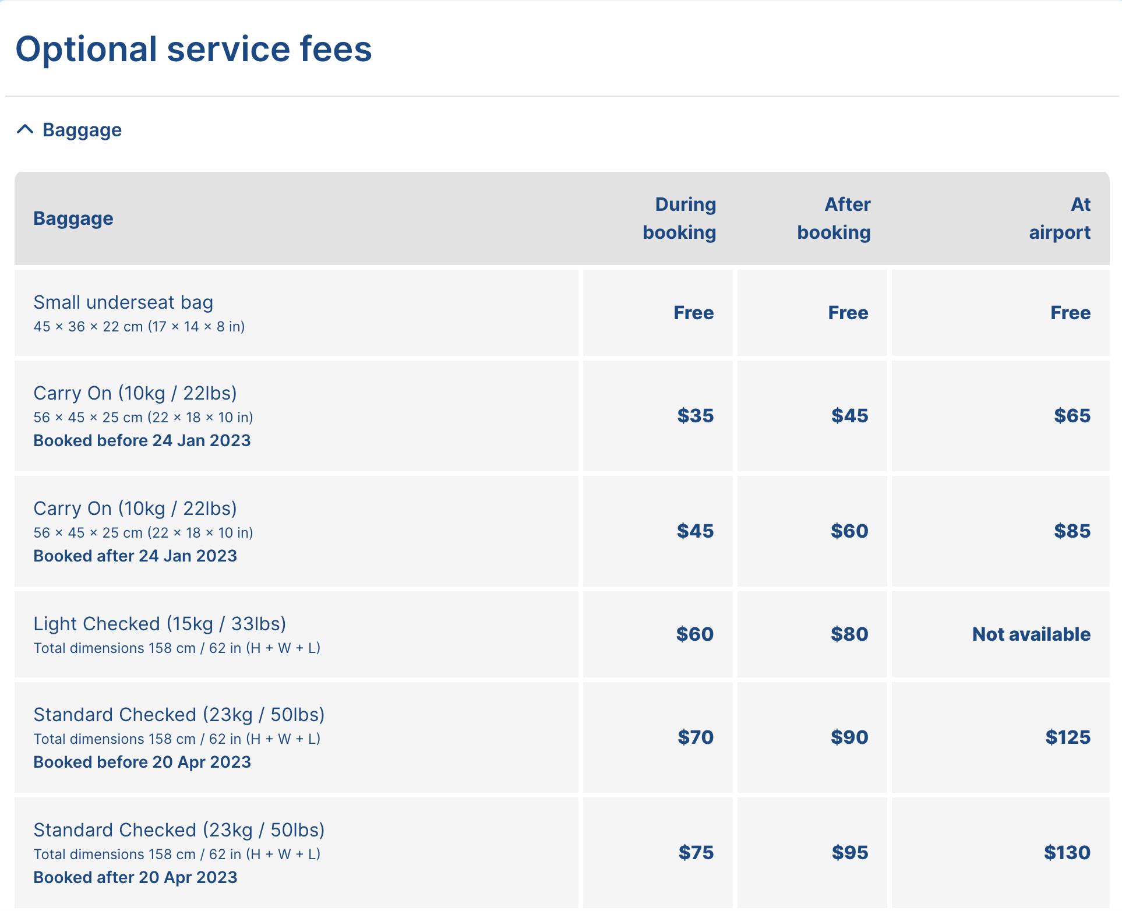The height and width of the screenshot is (911, 1122).
Task: Click the $35 carry-on during booking price
Action: point(695,416)
